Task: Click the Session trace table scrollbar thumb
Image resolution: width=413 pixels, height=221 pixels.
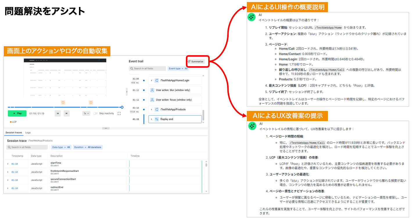Action: (x=206, y=165)
